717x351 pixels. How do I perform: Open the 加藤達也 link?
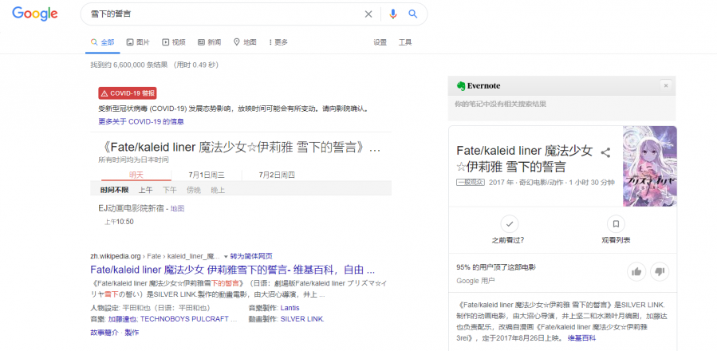[124, 319]
